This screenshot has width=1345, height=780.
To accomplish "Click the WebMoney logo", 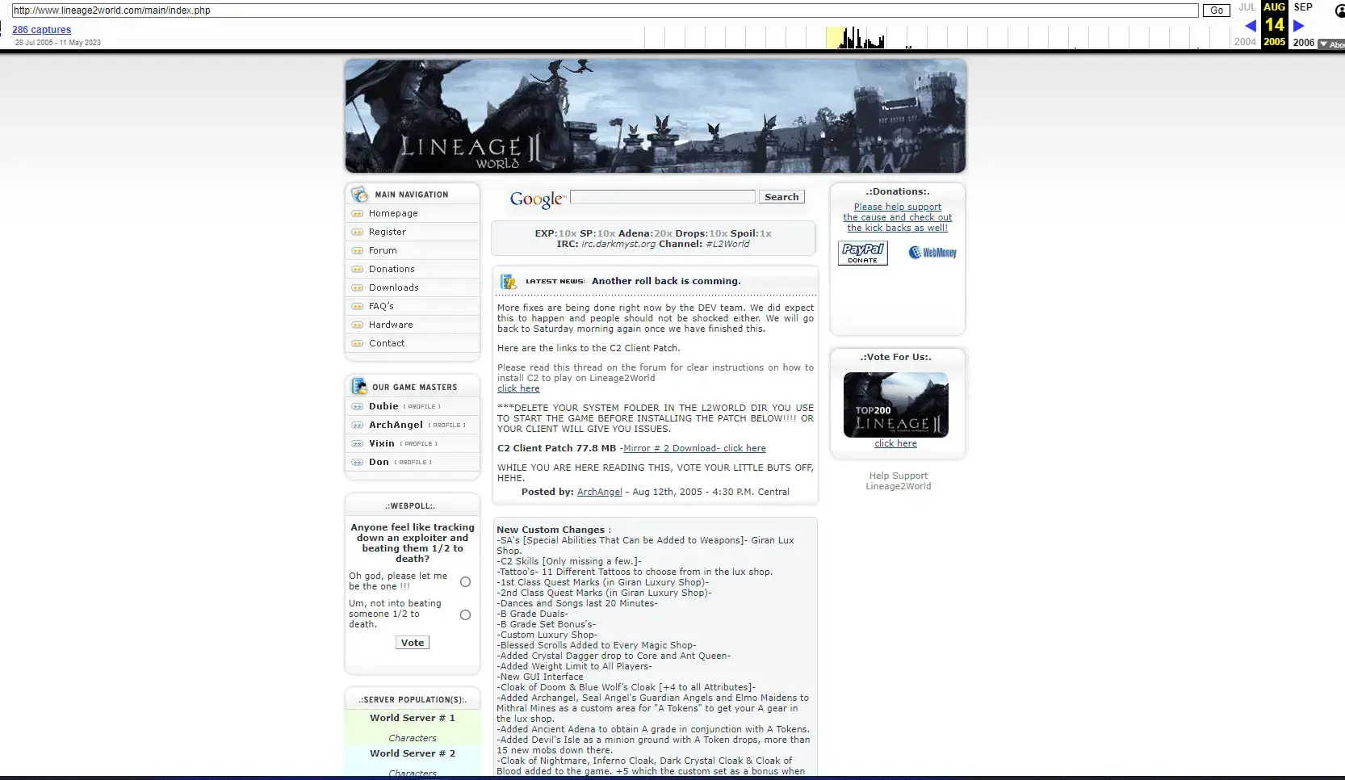I will pyautogui.click(x=932, y=253).
